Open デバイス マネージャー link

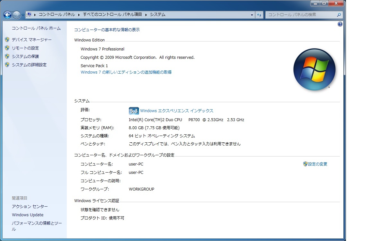(x=31, y=40)
